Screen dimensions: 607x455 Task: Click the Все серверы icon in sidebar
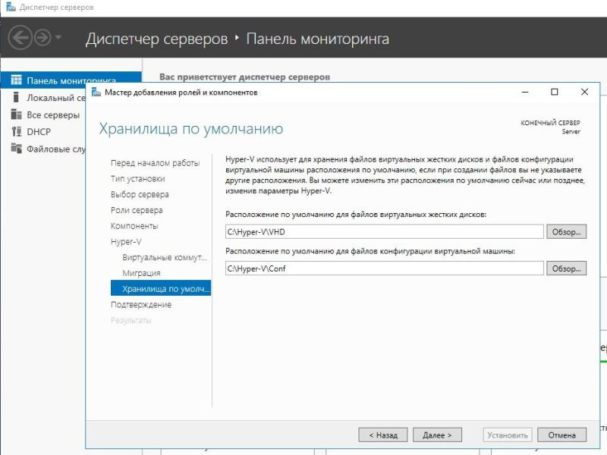16,115
